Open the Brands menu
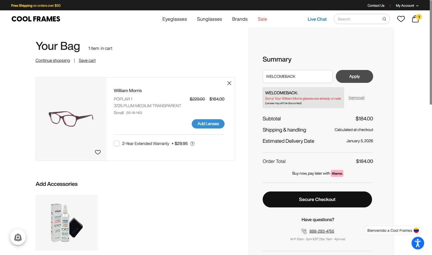The image size is (432, 255). click(x=240, y=19)
